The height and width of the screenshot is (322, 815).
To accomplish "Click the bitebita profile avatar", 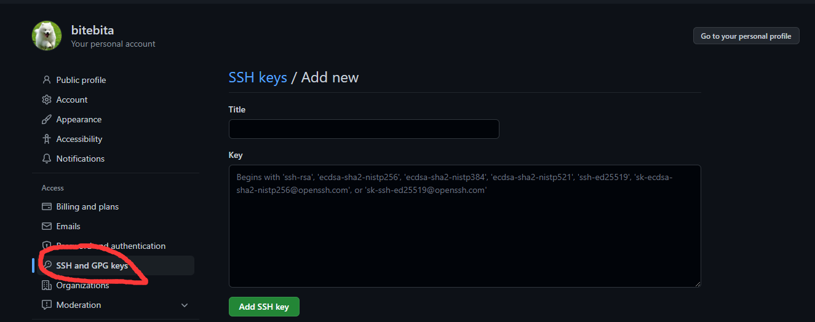I will [47, 36].
